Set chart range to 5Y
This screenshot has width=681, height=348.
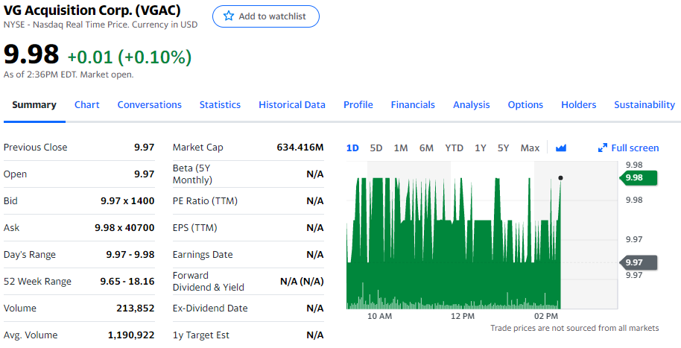[503, 148]
